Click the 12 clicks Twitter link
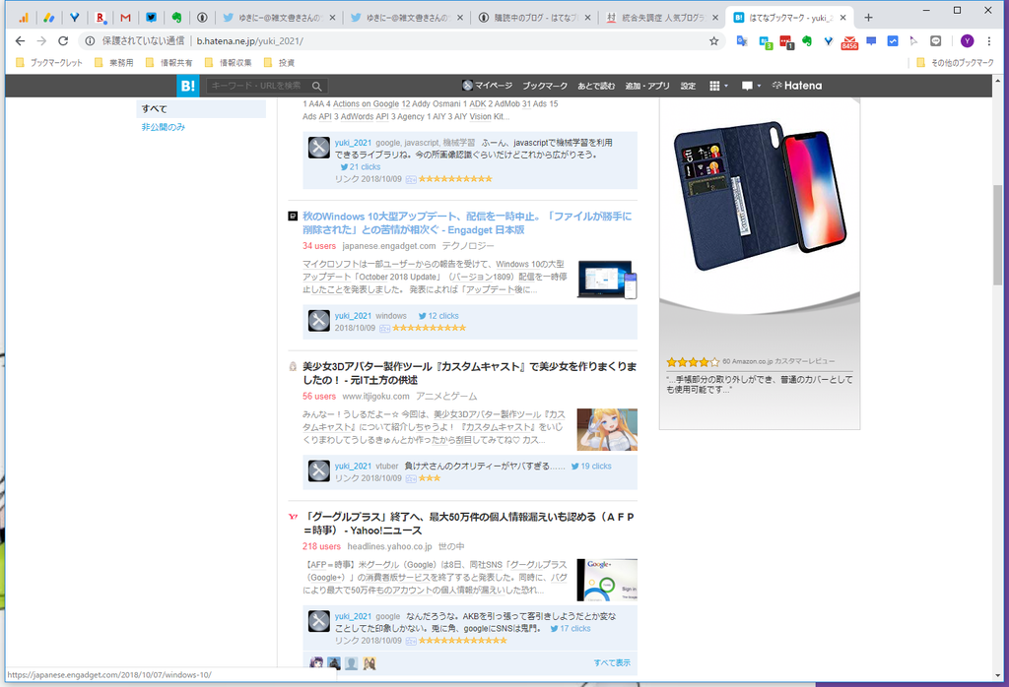Image resolution: width=1009 pixels, height=687 pixels. pos(438,316)
